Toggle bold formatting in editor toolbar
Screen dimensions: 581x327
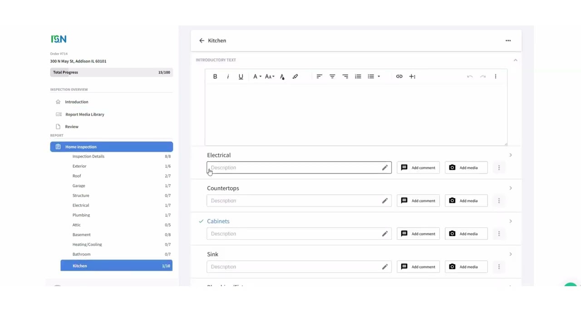click(215, 76)
